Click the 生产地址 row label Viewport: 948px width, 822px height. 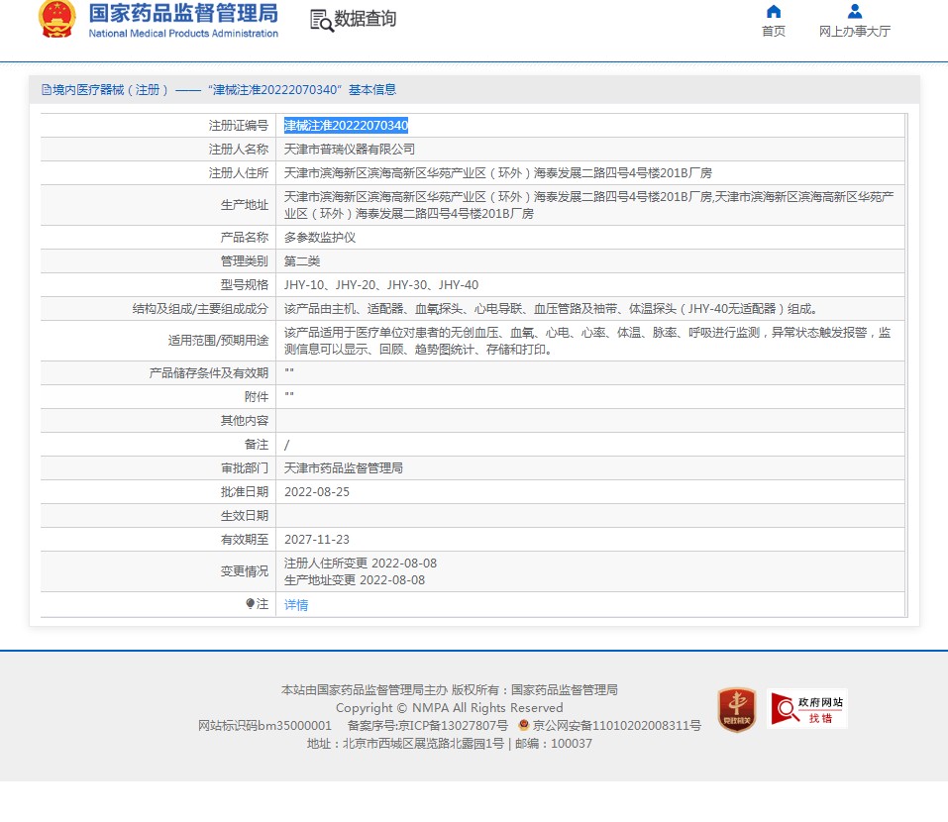tap(245, 205)
